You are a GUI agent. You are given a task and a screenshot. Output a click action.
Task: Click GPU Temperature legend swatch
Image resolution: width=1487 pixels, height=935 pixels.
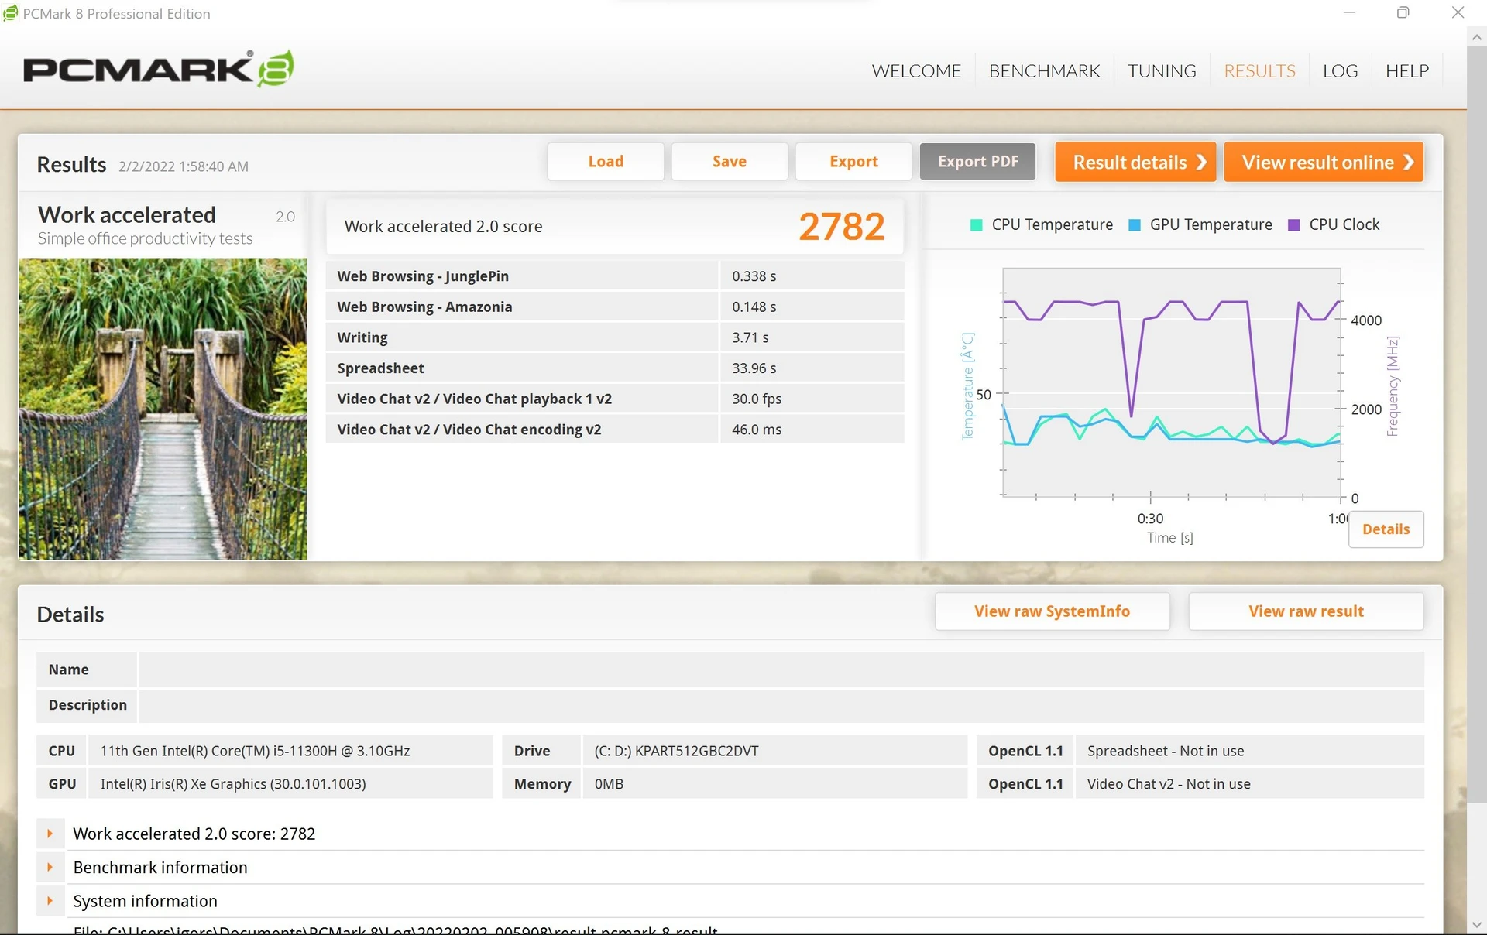click(1135, 225)
